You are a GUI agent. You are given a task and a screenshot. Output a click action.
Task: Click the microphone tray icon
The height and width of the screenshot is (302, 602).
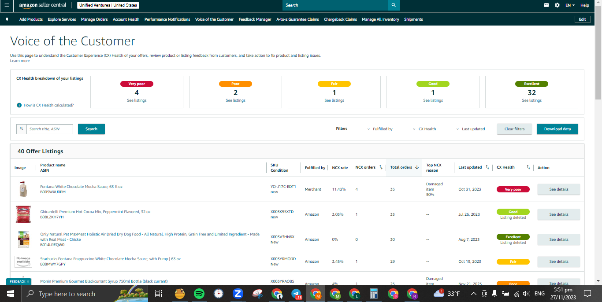(x=494, y=293)
